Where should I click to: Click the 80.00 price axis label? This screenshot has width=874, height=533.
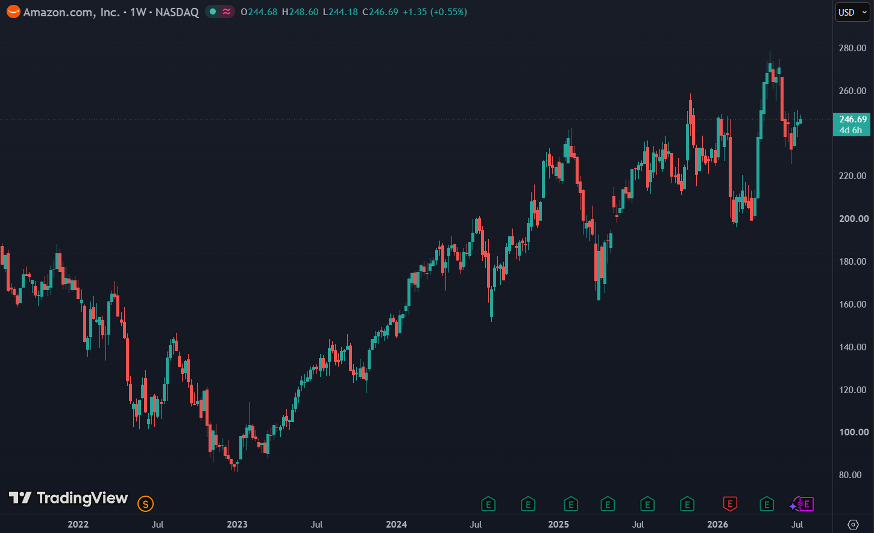click(x=850, y=475)
